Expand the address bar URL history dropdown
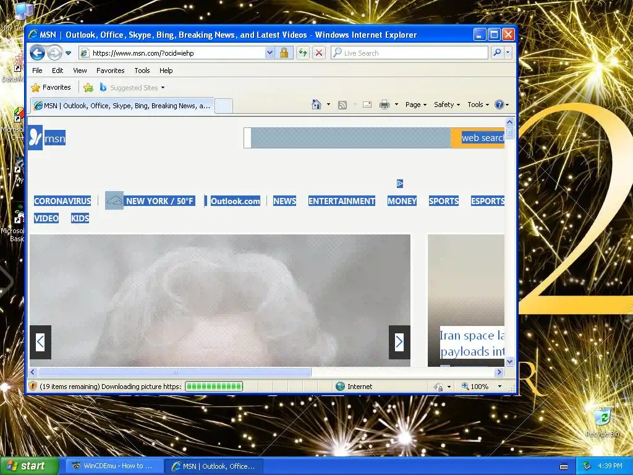Screen dimensions: 633x475 [270, 53]
